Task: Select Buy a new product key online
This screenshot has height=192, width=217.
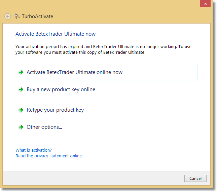Action: point(61,89)
